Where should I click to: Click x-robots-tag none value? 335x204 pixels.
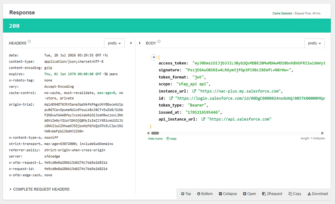[48, 80]
